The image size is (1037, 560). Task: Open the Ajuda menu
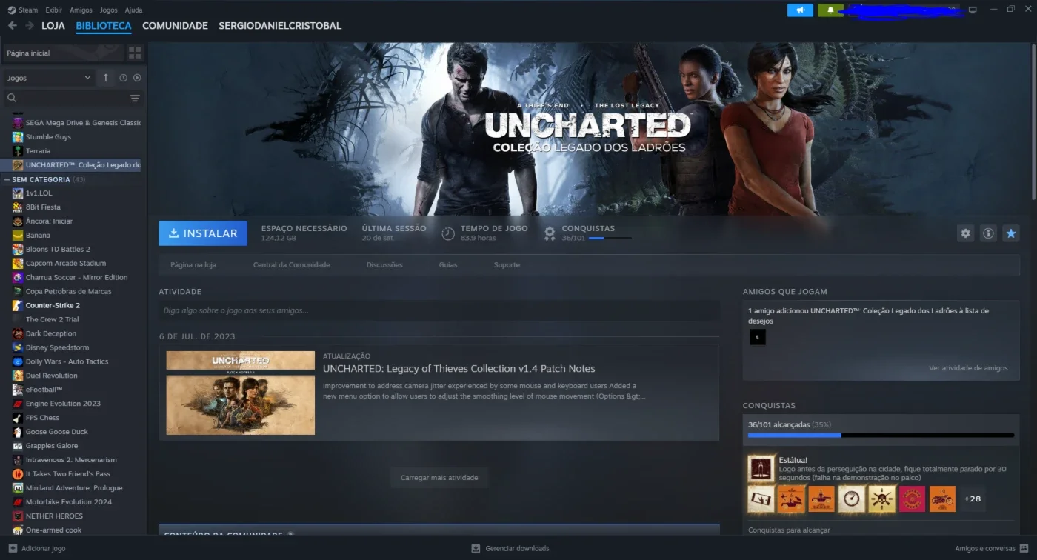(x=133, y=10)
